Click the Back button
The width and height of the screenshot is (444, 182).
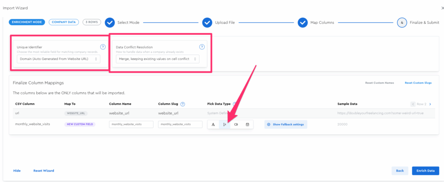click(400, 171)
